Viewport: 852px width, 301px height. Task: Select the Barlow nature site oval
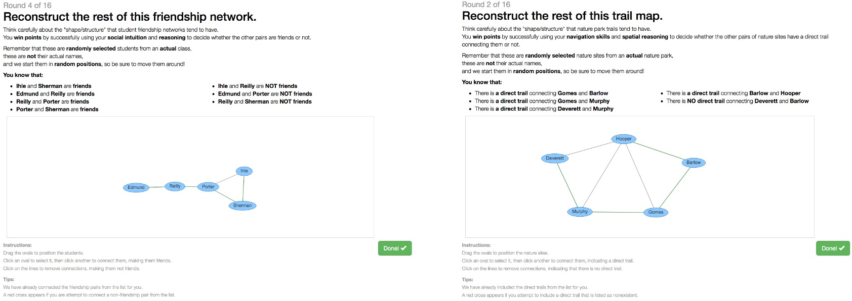(693, 162)
